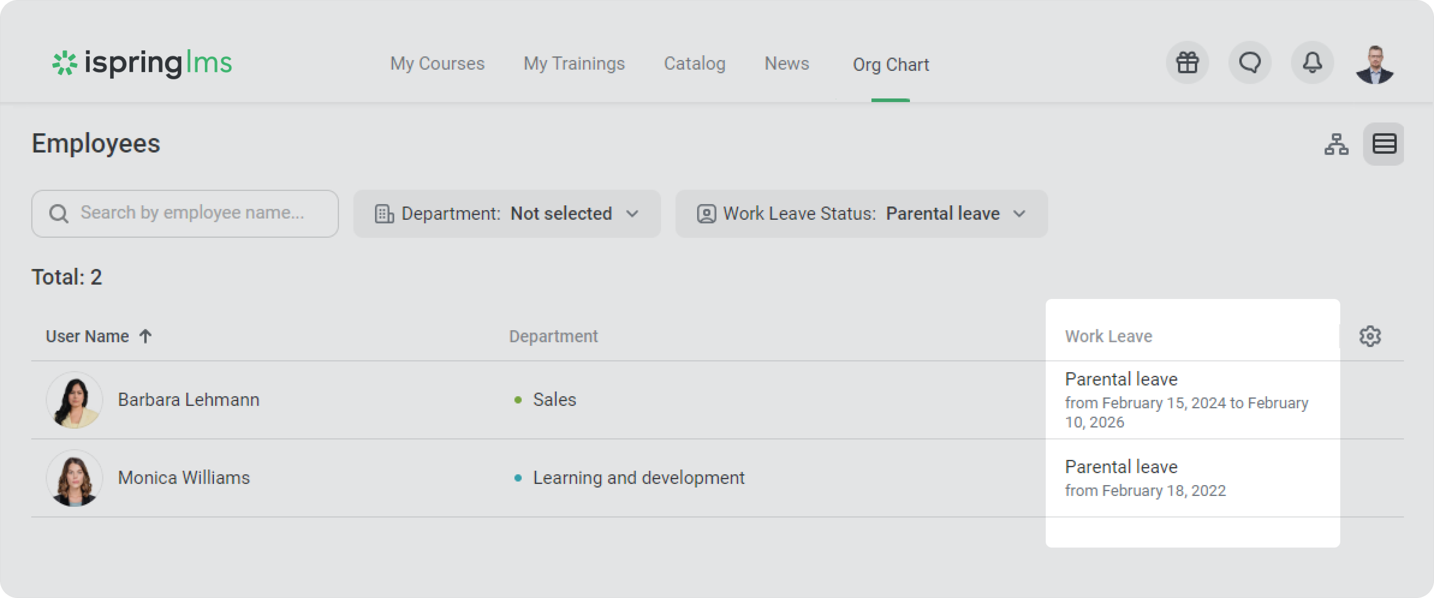The height and width of the screenshot is (598, 1434).
Task: Click the iSpring LMS logo
Action: point(142,63)
